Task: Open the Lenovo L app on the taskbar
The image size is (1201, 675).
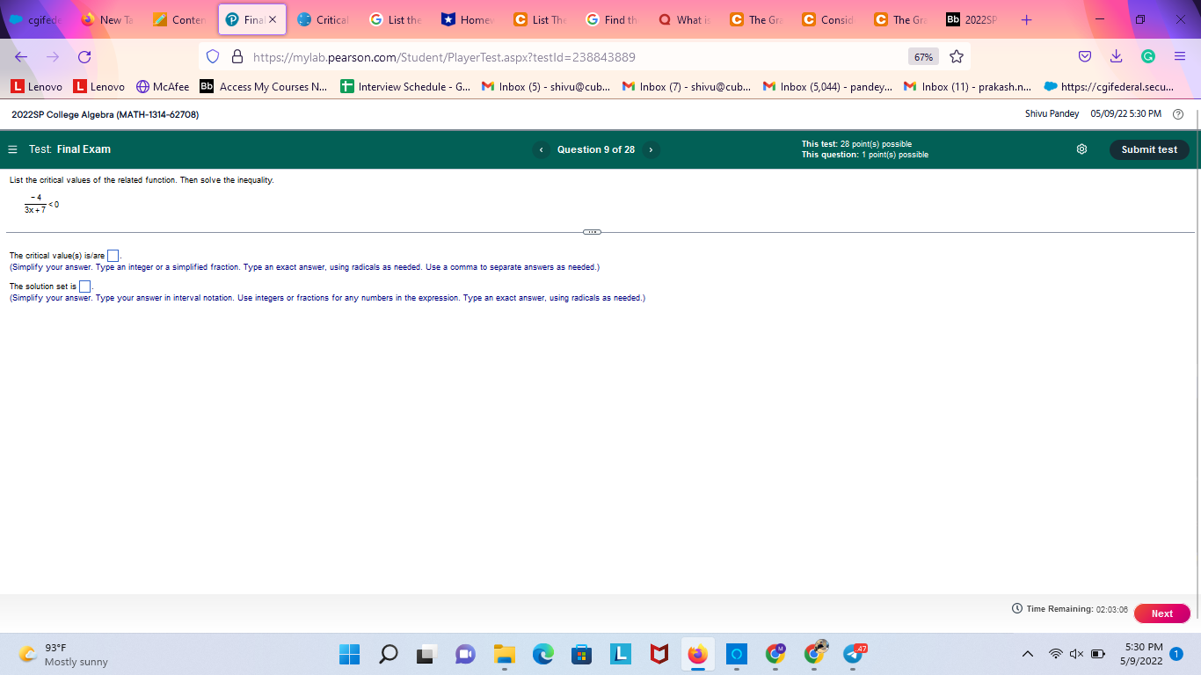Action: pos(620,655)
